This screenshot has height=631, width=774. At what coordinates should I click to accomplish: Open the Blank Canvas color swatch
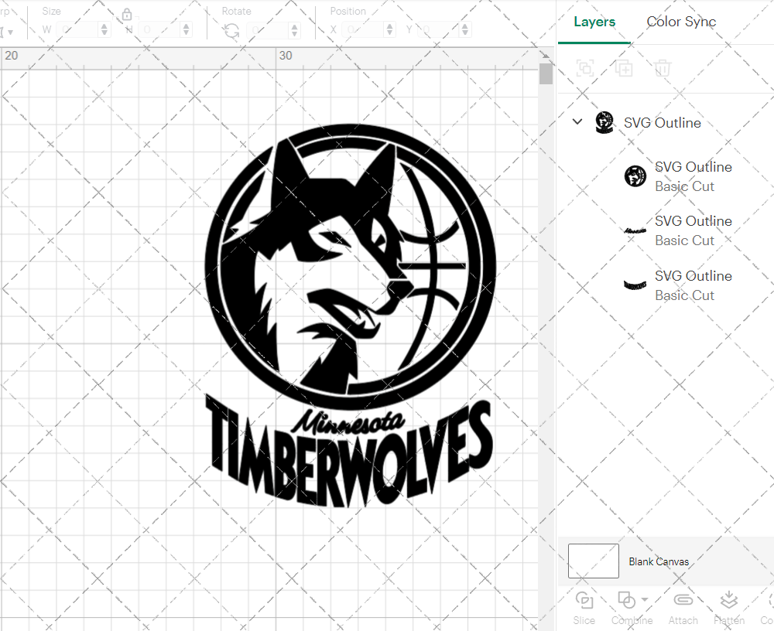coord(593,561)
